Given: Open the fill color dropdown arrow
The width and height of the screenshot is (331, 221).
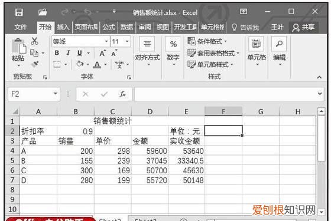Looking at the screenshot, I should point(88,64).
